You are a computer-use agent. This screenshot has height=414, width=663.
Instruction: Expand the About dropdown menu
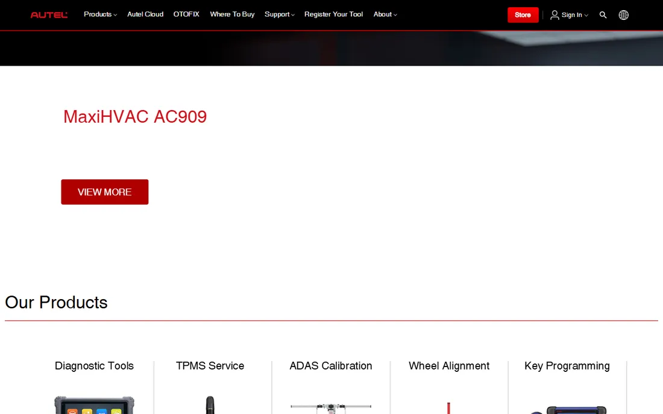point(385,14)
